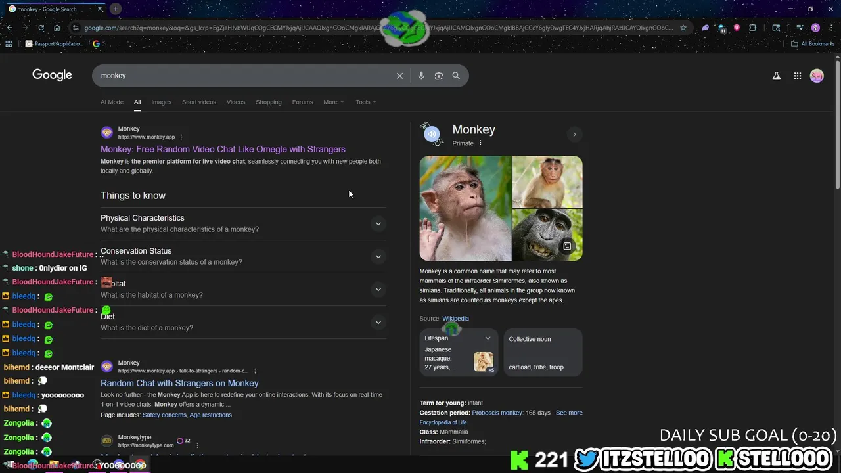Open the Age restrictions link

pyautogui.click(x=210, y=415)
